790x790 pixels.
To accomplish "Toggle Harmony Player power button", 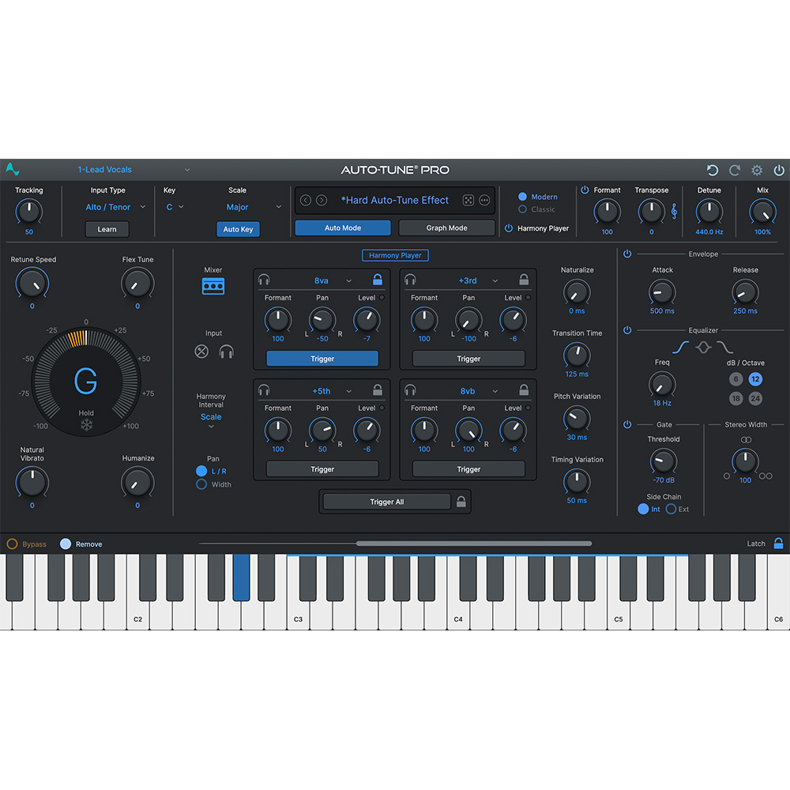I will click(x=509, y=228).
